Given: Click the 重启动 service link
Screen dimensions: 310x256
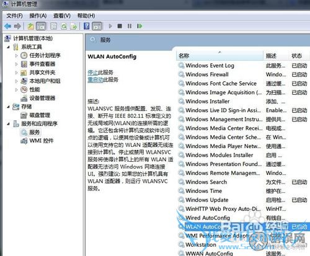Looking at the screenshot, I should pyautogui.click(x=95, y=80).
